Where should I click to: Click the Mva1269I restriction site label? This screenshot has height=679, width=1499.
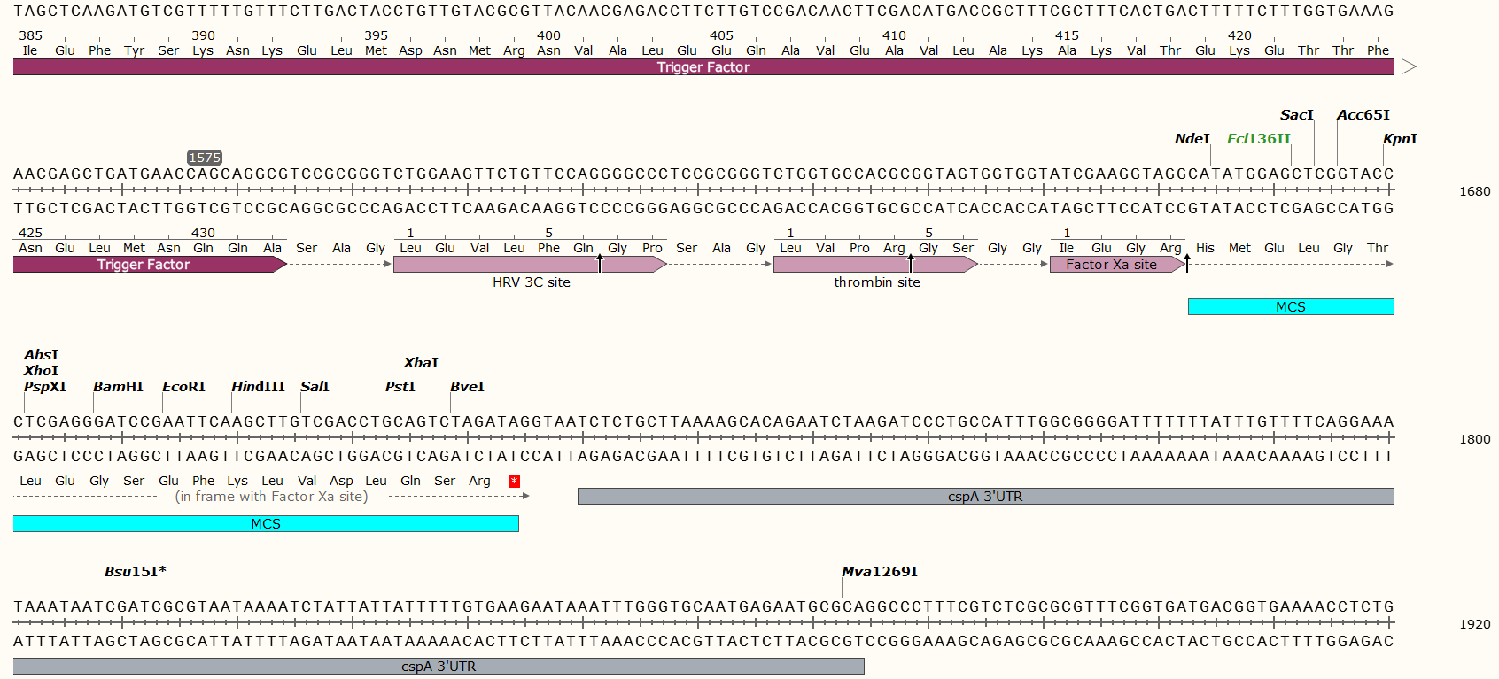(x=879, y=572)
